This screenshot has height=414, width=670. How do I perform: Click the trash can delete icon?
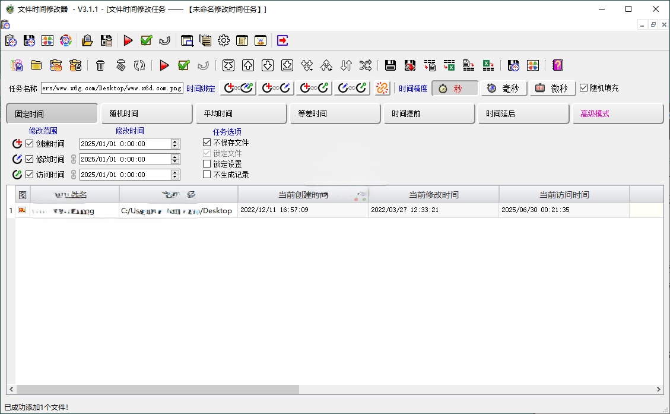(100, 65)
